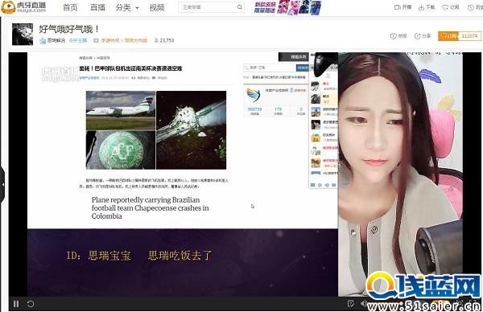This screenshot has width=483, height=312.
Task: Open the promotional banner in the header
Action: 287,7
